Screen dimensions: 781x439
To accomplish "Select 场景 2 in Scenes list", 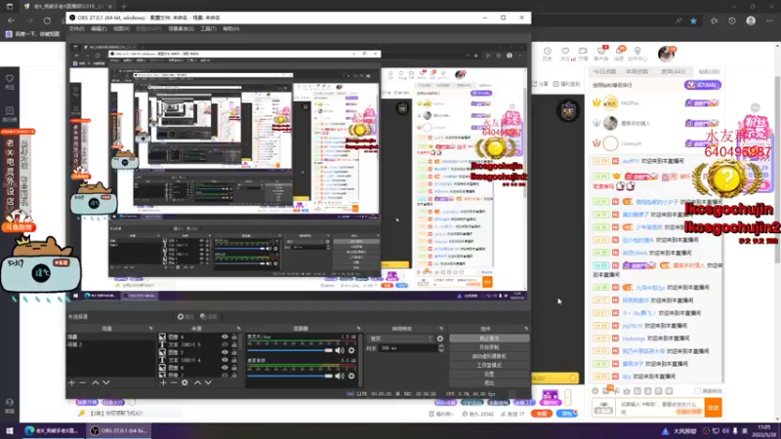I will point(110,344).
